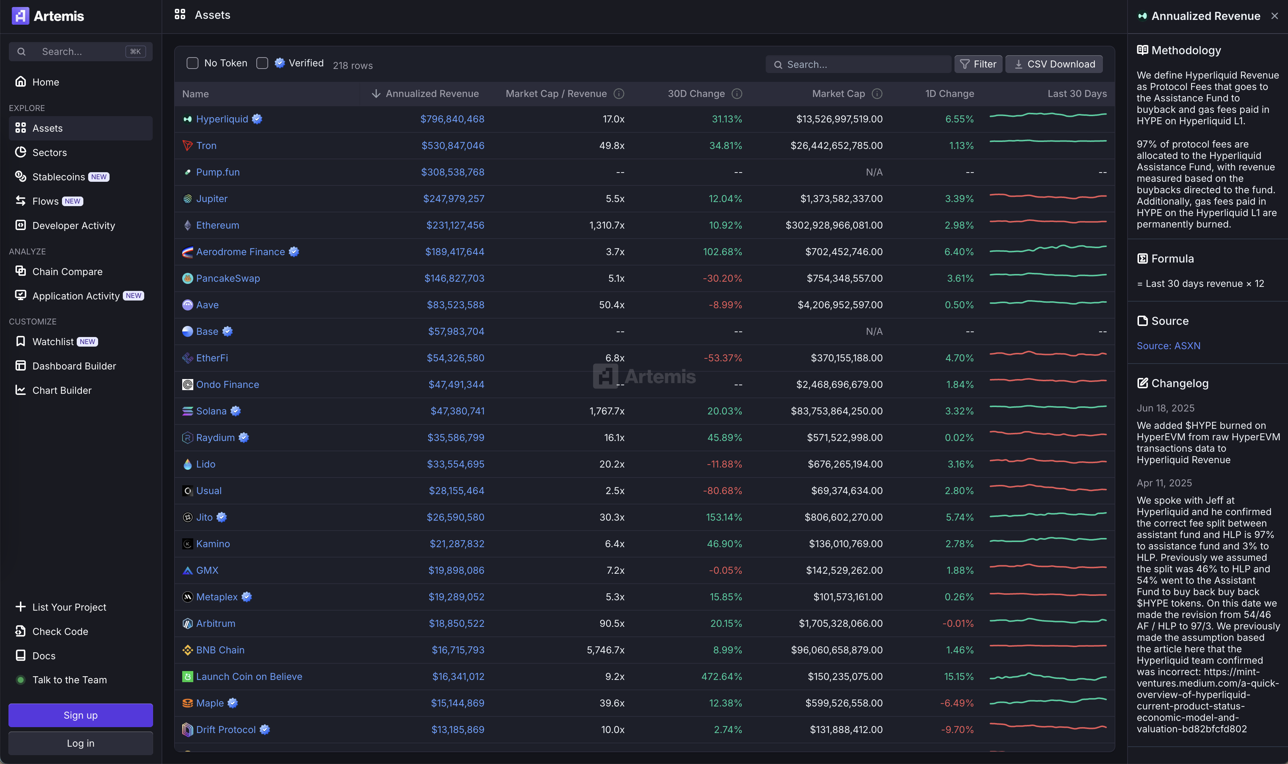Click the Ethereum token icon
Viewport: 1288px width, 764px height.
point(187,225)
